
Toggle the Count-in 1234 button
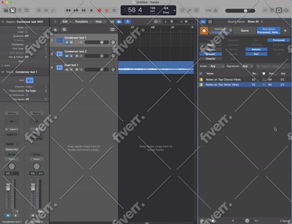pos(208,10)
